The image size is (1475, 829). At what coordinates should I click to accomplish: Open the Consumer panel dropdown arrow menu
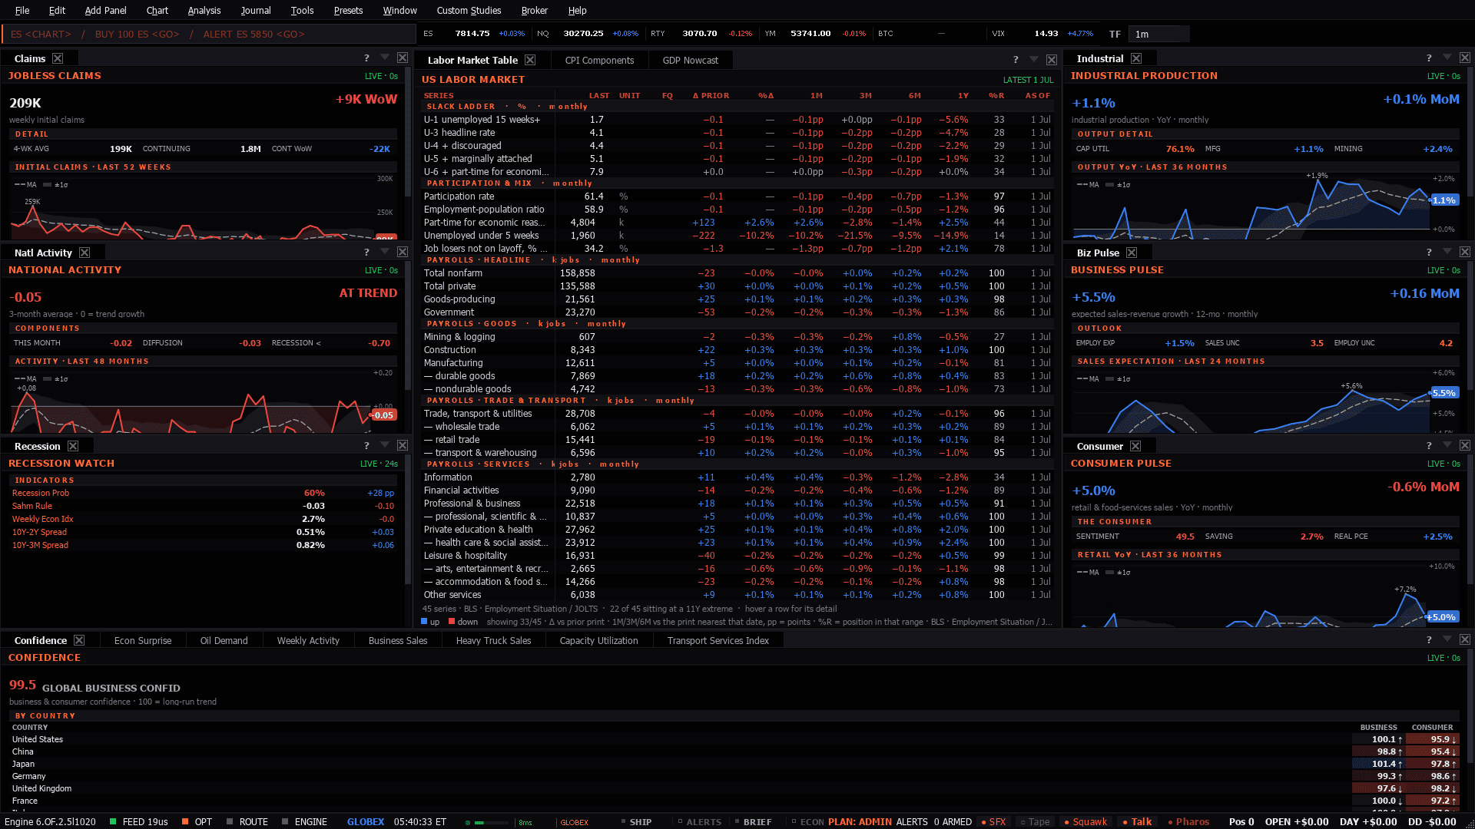1447,446
